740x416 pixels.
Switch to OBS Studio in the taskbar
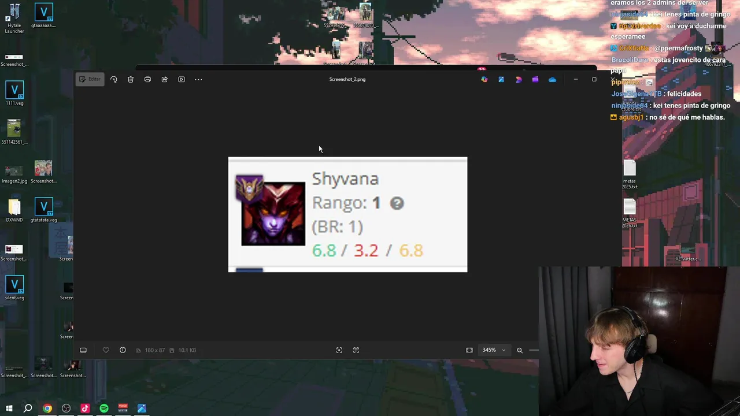[x=66, y=408]
